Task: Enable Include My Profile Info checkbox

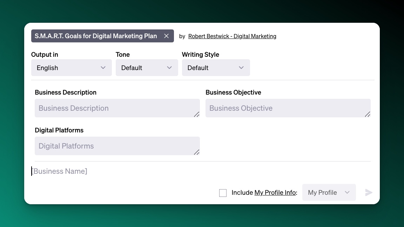Action: 223,193
